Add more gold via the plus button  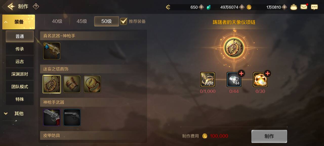(284, 7)
